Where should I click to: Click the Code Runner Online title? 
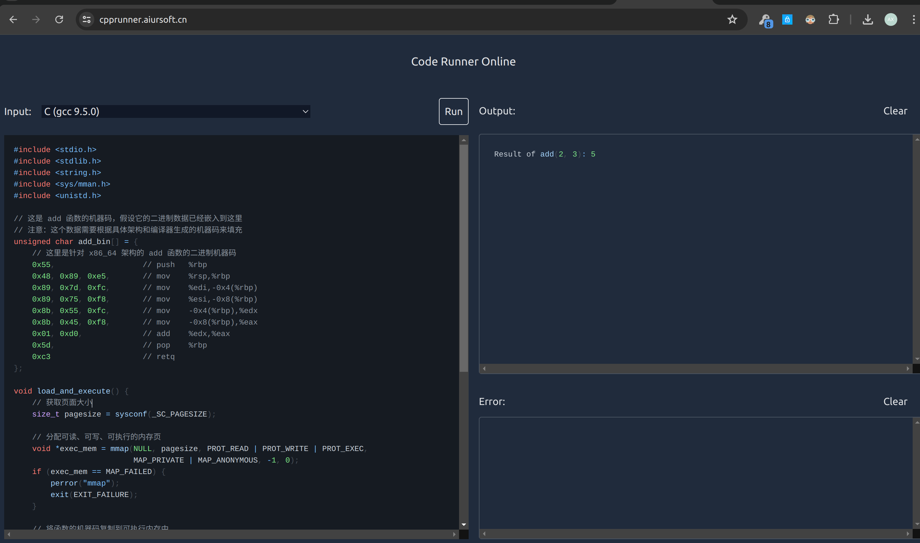(463, 61)
